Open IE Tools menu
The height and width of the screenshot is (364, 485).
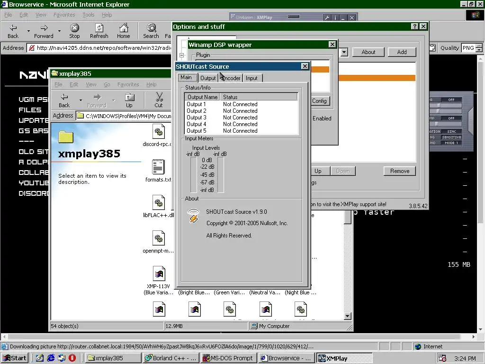tap(88, 15)
